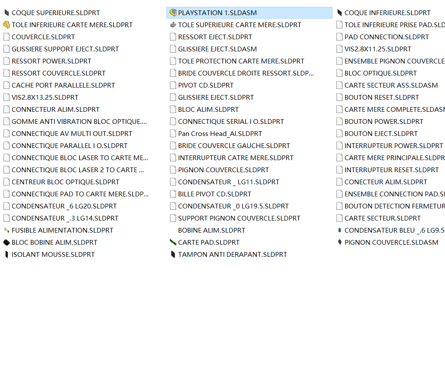Click the page icon of GLISSIERE EJECT.SLDASM
This screenshot has width=445, height=388.
coord(173,49)
